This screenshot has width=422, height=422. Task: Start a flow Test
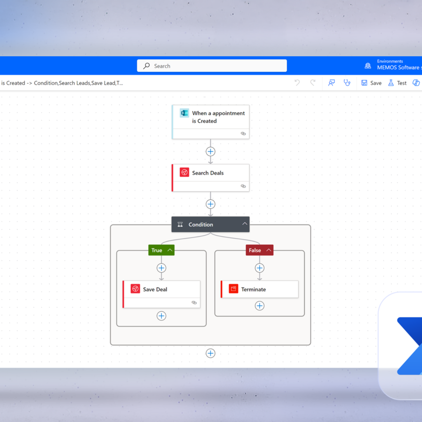(397, 83)
